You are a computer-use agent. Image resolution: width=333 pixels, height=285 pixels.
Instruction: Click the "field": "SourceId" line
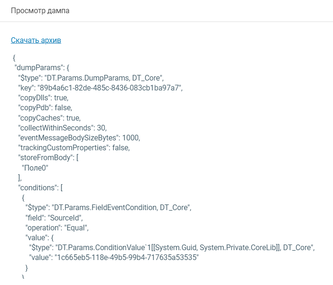click(x=54, y=217)
